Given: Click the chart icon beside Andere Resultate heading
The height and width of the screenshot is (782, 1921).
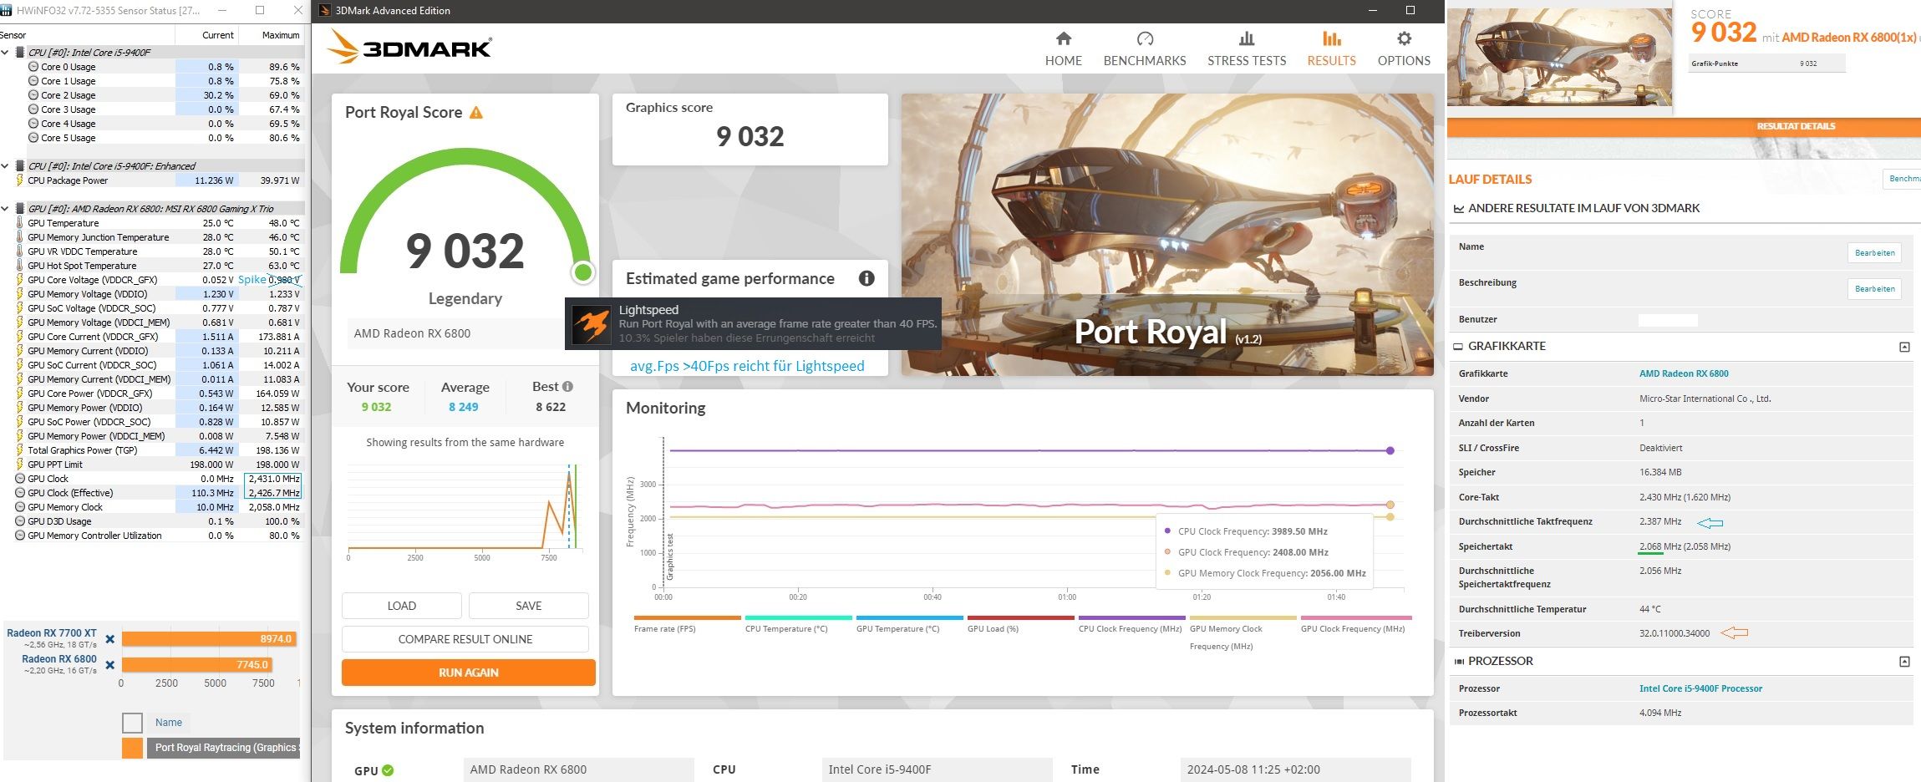Looking at the screenshot, I should click(x=1459, y=209).
